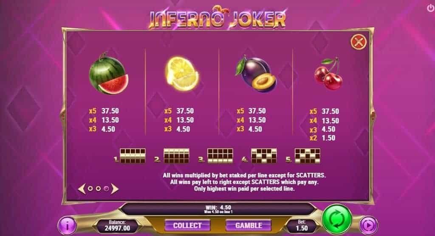Click the lemon symbol
The image size is (435, 236).
coord(182,74)
